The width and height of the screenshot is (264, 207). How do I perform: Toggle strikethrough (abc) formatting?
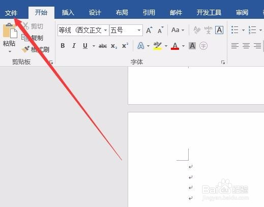pos(103,46)
